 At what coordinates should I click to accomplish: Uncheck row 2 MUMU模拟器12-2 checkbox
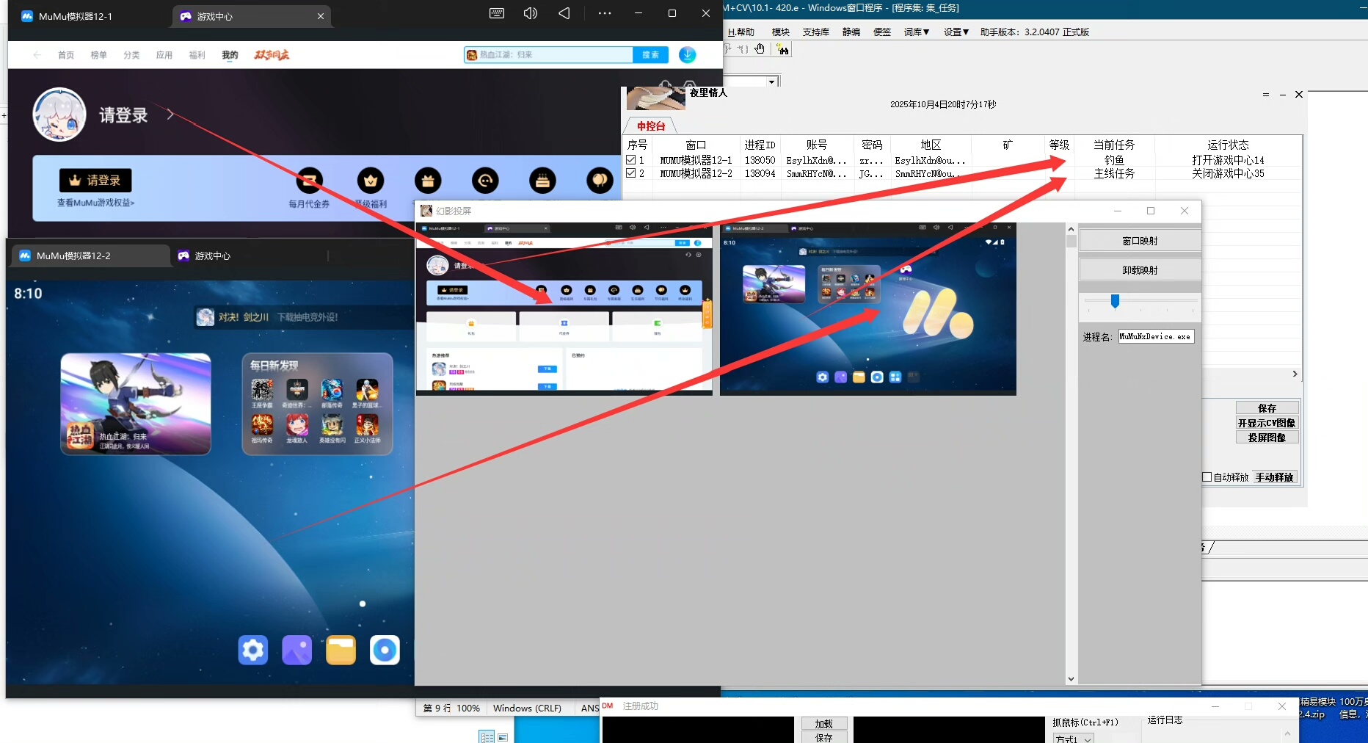pyautogui.click(x=631, y=173)
